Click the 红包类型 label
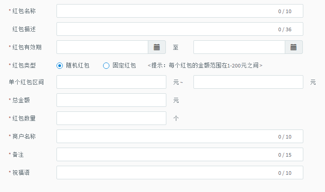 [24, 66]
